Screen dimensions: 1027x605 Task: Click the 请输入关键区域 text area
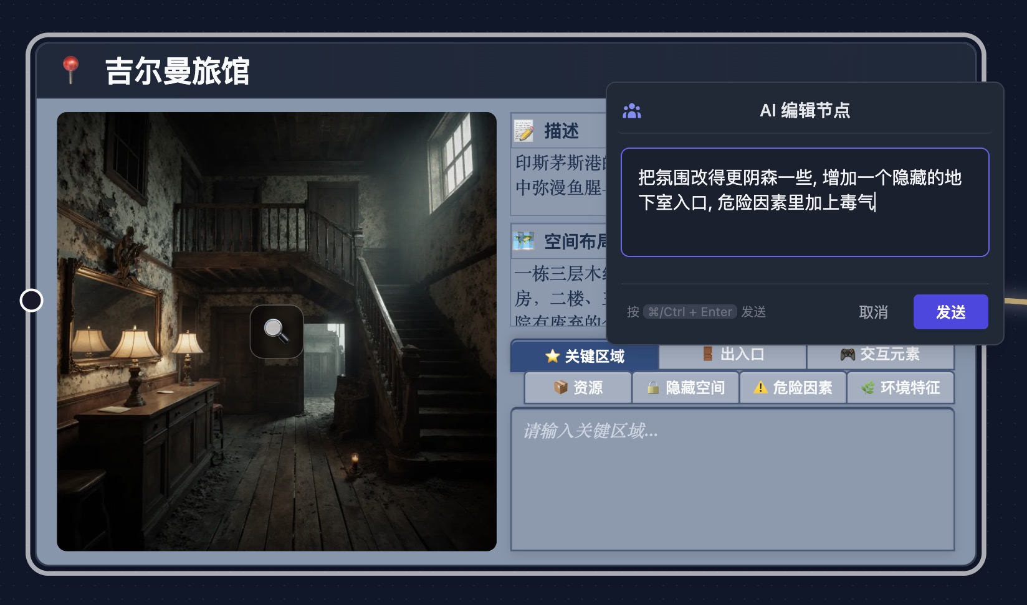732,479
